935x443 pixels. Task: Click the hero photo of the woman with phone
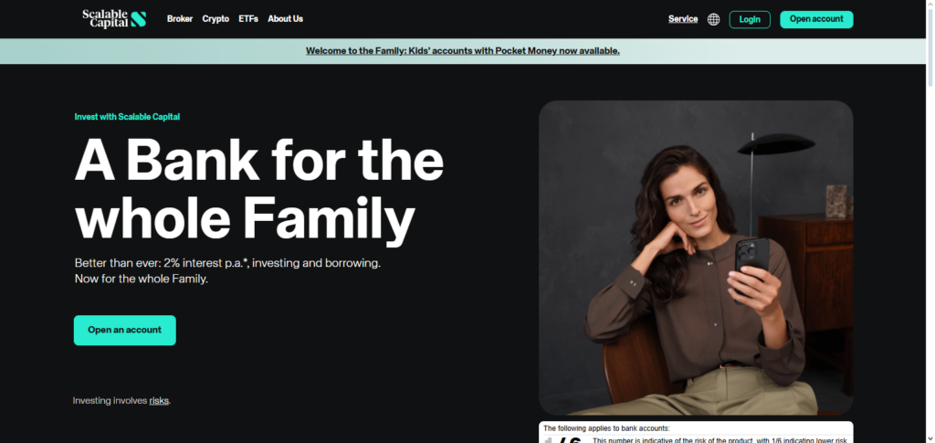696,258
